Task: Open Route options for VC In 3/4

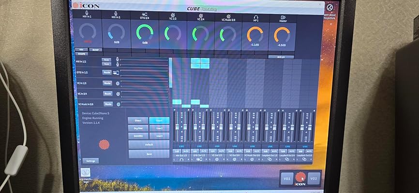Action: click(107, 94)
